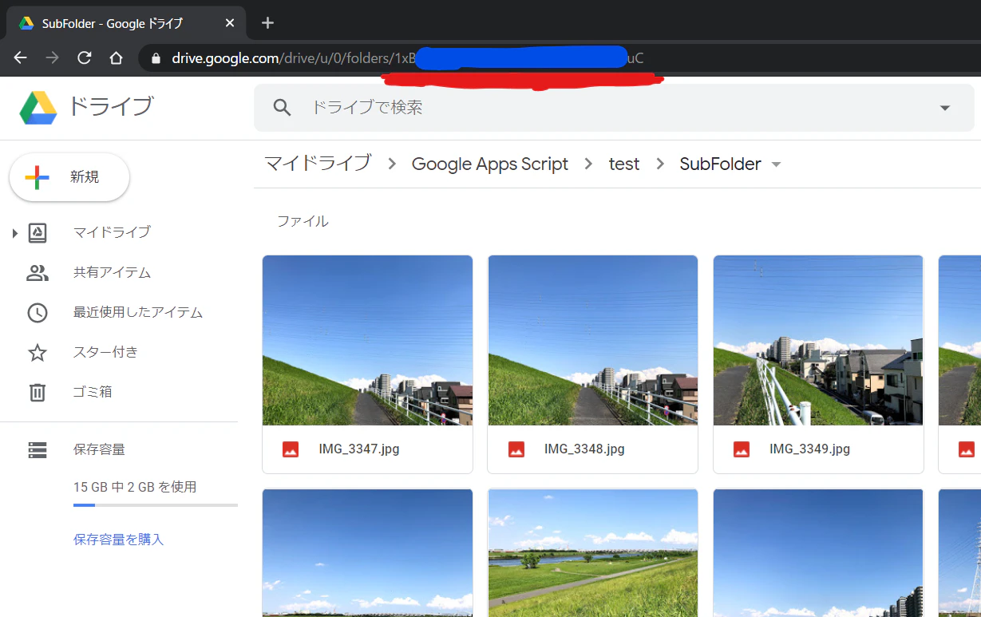Go to Google Apps Script breadcrumb
981x617 pixels.
pyautogui.click(x=490, y=164)
